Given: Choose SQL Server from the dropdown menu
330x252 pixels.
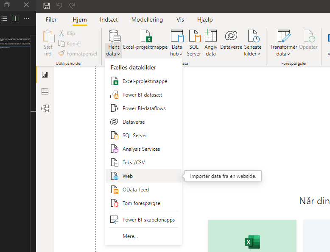Looking at the screenshot, I should pyautogui.click(x=143, y=136).
